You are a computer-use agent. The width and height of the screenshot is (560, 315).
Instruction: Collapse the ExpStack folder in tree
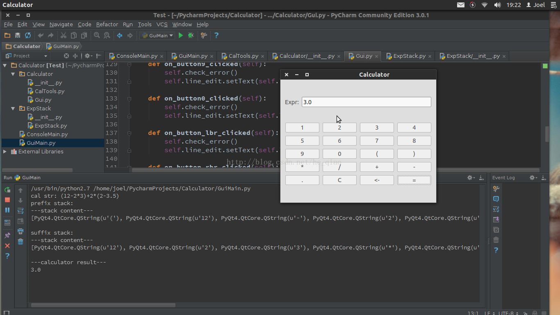pos(13,108)
